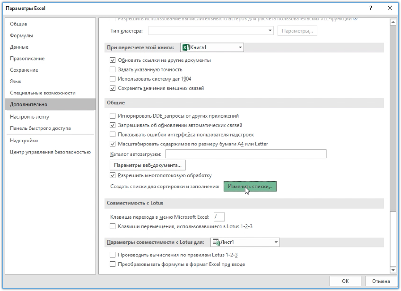The width and height of the screenshot is (401, 291).
Task: Enable Задать указанную точность checkbox
Action: pos(113,69)
